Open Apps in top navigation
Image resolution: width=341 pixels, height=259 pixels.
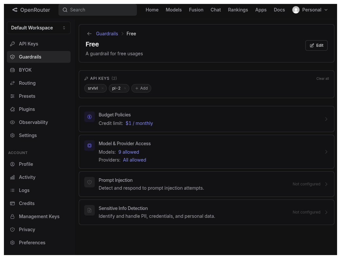(261, 10)
